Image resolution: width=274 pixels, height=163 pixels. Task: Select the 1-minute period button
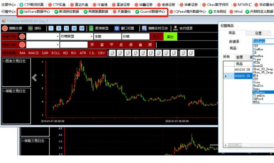[x=51, y=28]
